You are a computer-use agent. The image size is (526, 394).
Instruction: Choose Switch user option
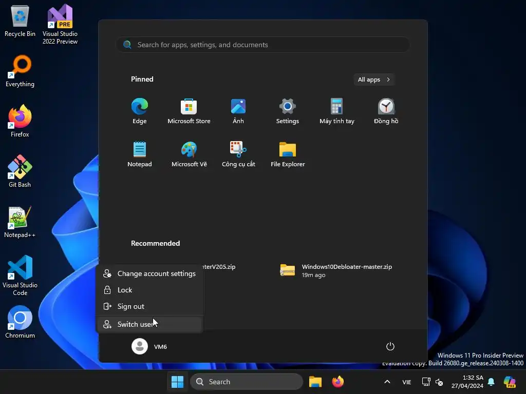coord(149,324)
